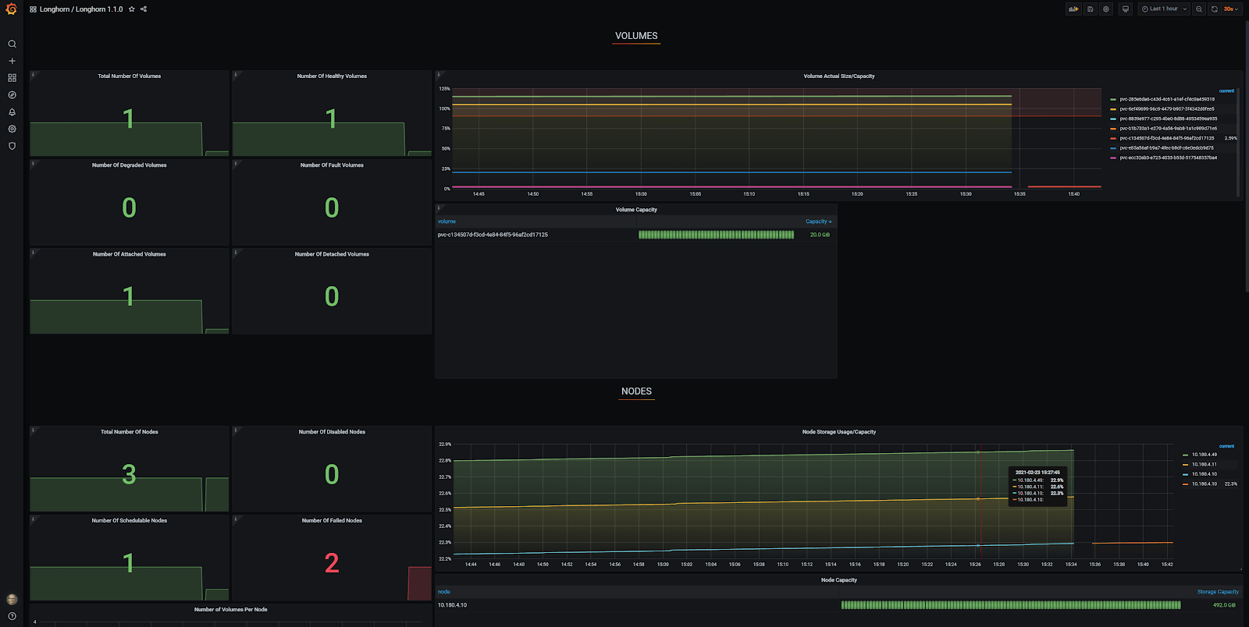Toggle series 10.180.4.49 in the node legend
The height and width of the screenshot is (627, 1249).
click(1204, 455)
